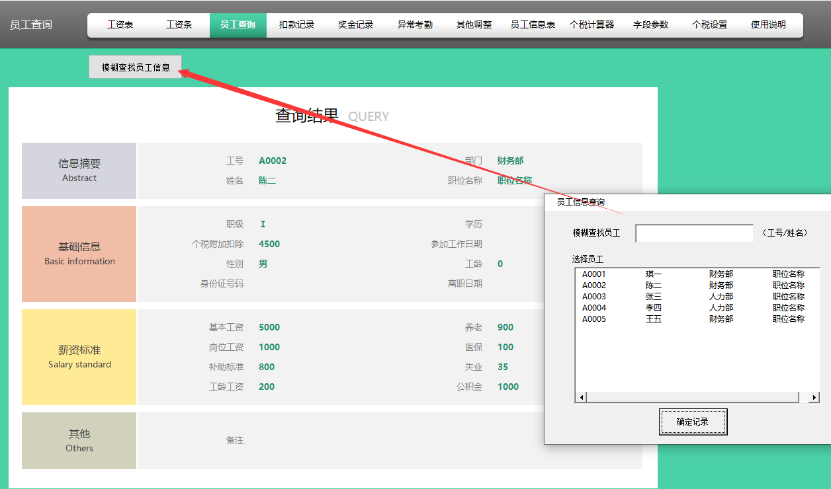Open the 使用说明 tab
Viewport: 831px width, 489px height.
coord(769,24)
